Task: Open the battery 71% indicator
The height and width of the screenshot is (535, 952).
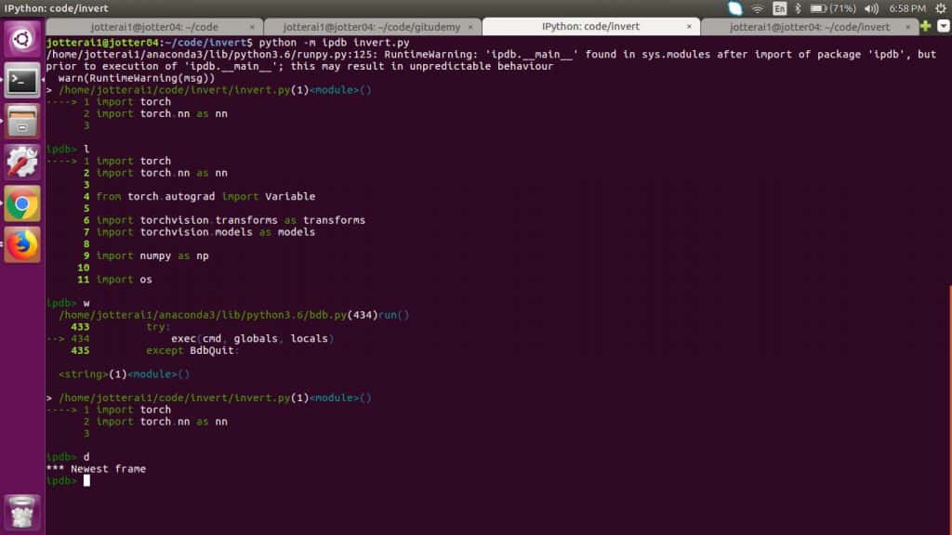Action: [833, 8]
